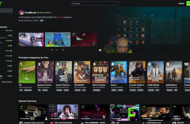
Task: Click 'café' stream title
Action: coord(117,123)
